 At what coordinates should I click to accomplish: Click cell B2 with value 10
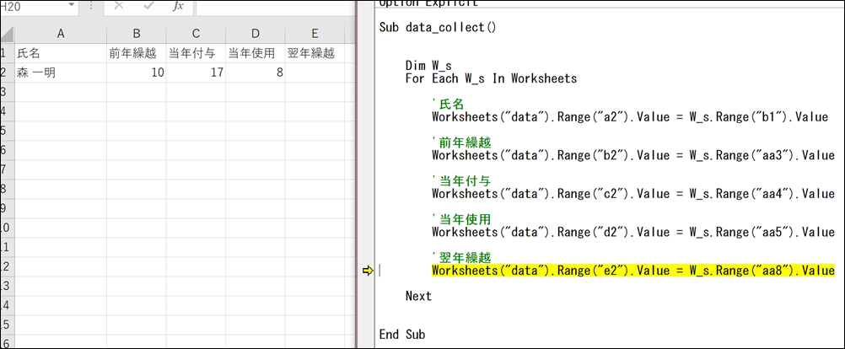[x=137, y=73]
